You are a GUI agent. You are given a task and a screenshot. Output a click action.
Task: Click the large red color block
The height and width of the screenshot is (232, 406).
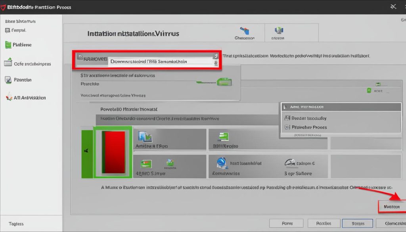pos(114,152)
